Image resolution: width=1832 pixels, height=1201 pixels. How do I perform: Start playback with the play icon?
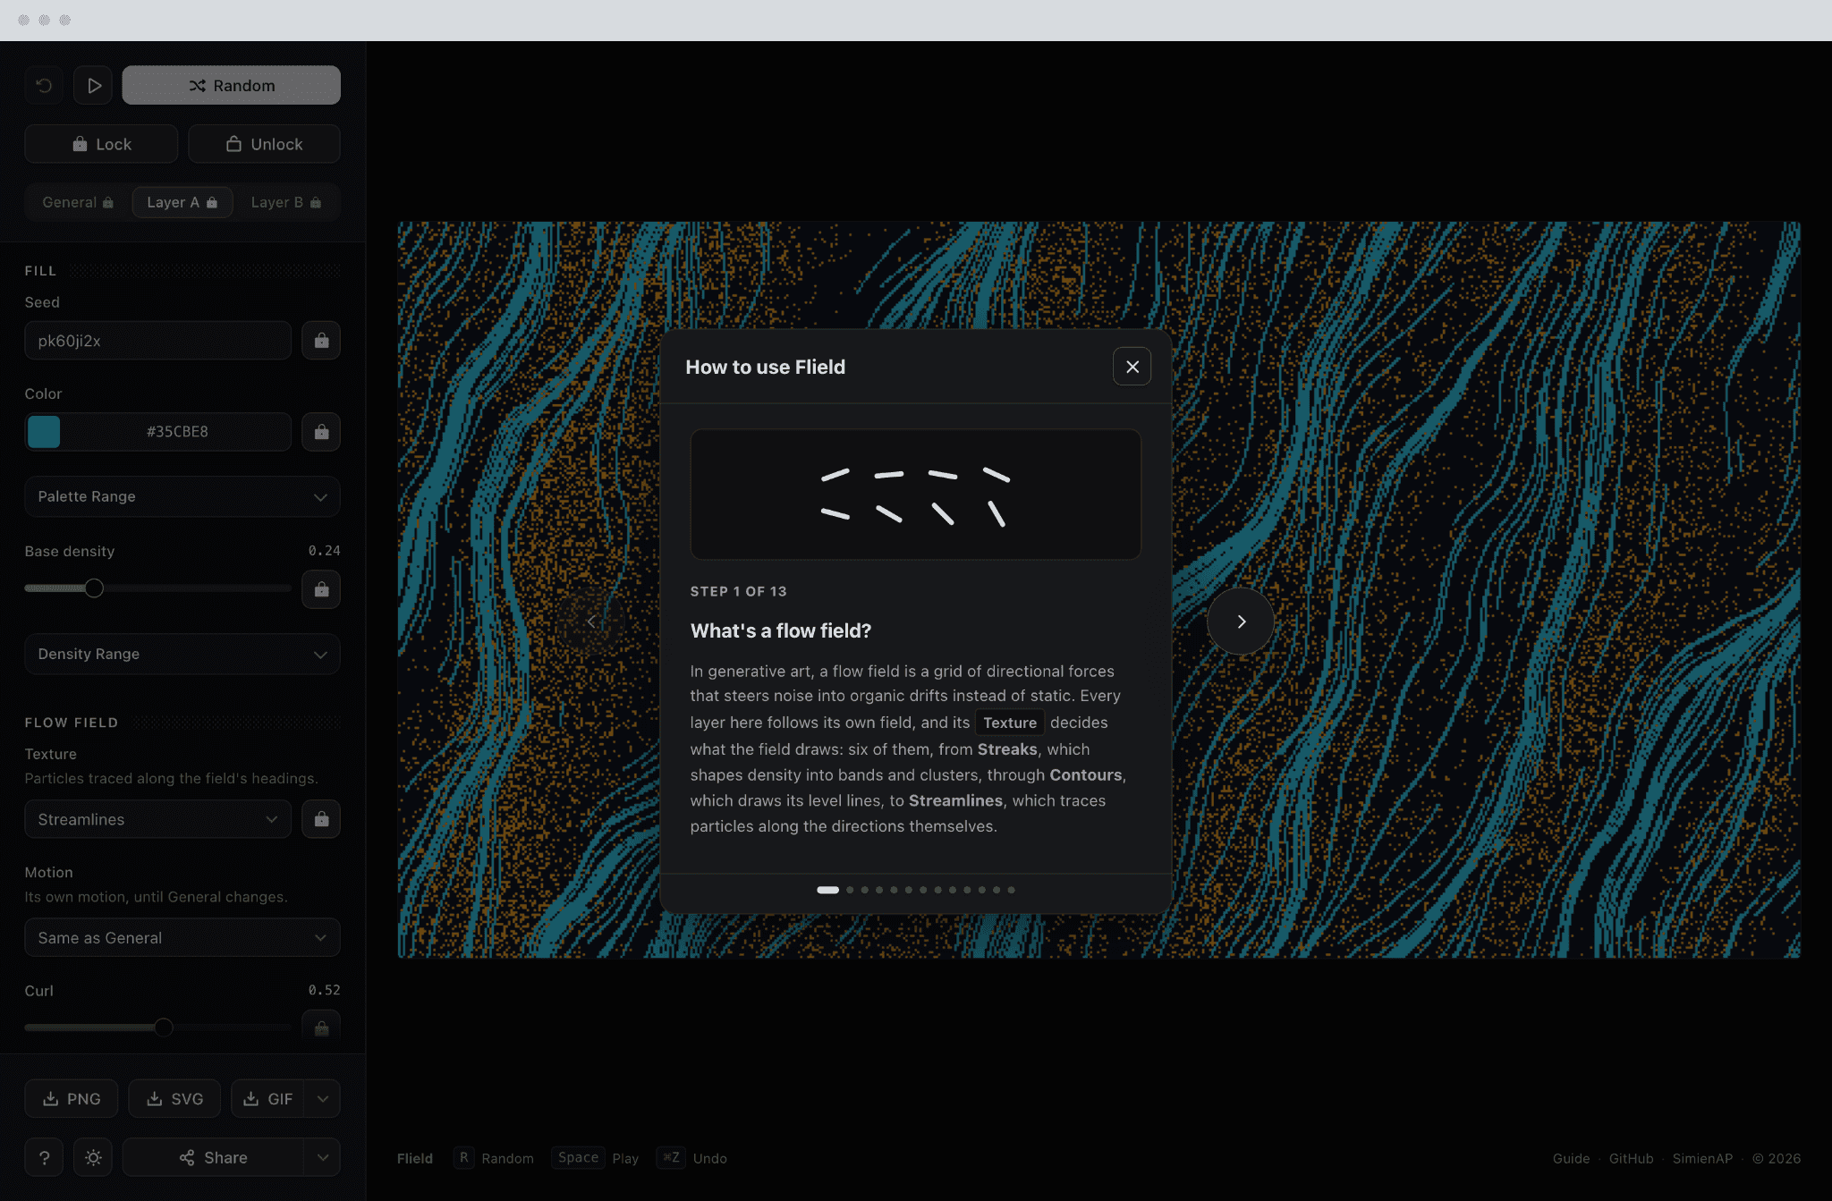click(93, 85)
